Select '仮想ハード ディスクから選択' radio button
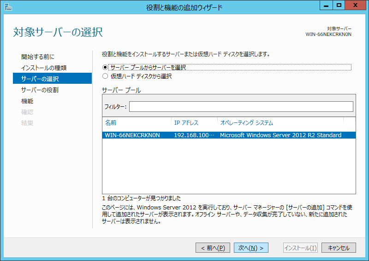 [105, 76]
